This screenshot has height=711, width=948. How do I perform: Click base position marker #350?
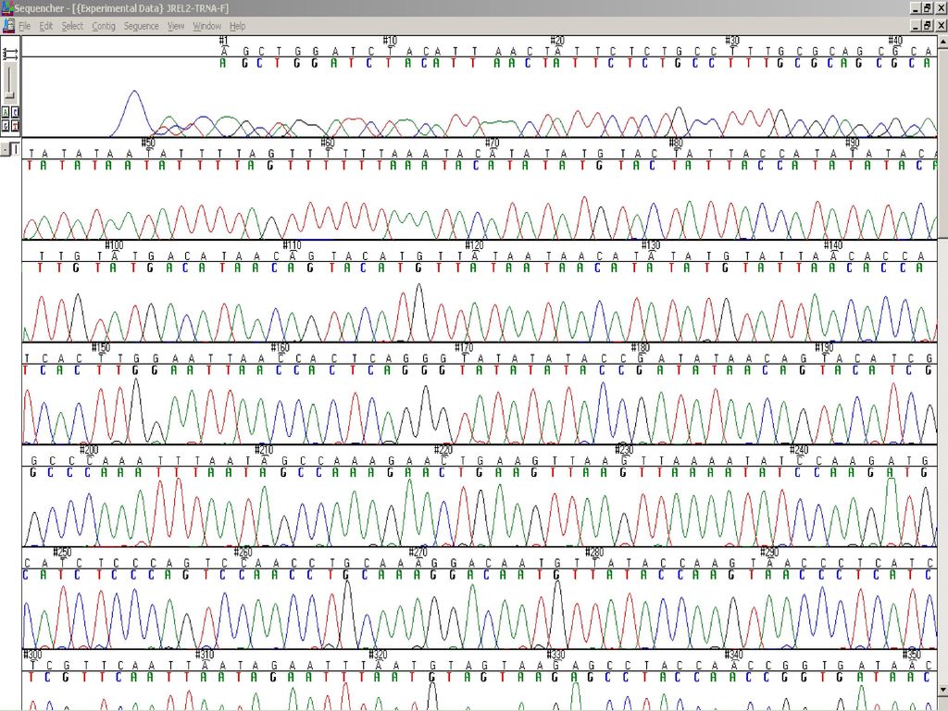[911, 655]
